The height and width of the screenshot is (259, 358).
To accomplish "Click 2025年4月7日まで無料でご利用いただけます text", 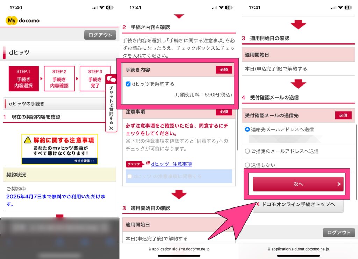I will (x=56, y=200).
